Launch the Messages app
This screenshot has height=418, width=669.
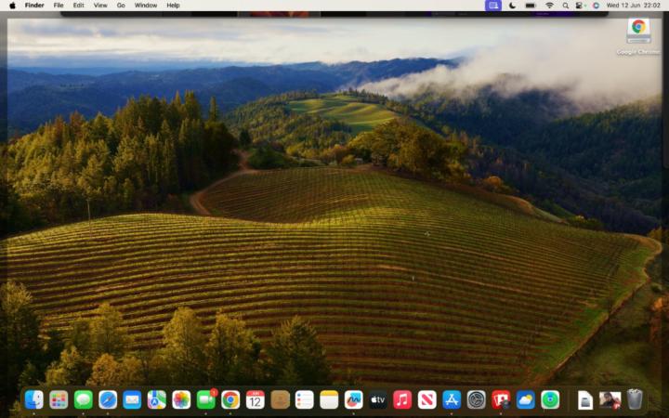pos(84,400)
